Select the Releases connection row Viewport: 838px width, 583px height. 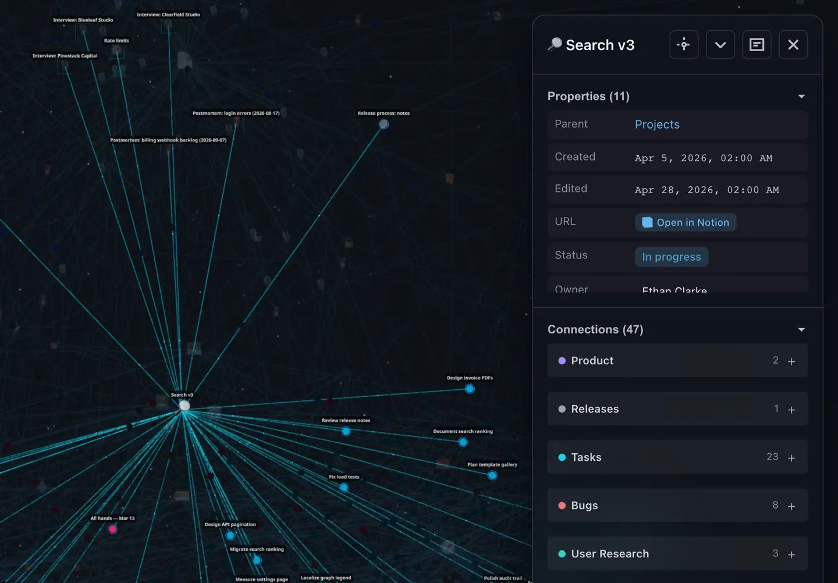tap(677, 409)
